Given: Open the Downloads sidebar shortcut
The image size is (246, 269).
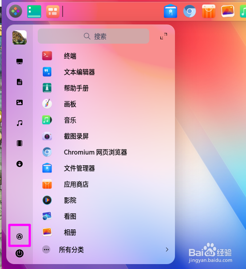Looking at the screenshot, I should 20,164.
